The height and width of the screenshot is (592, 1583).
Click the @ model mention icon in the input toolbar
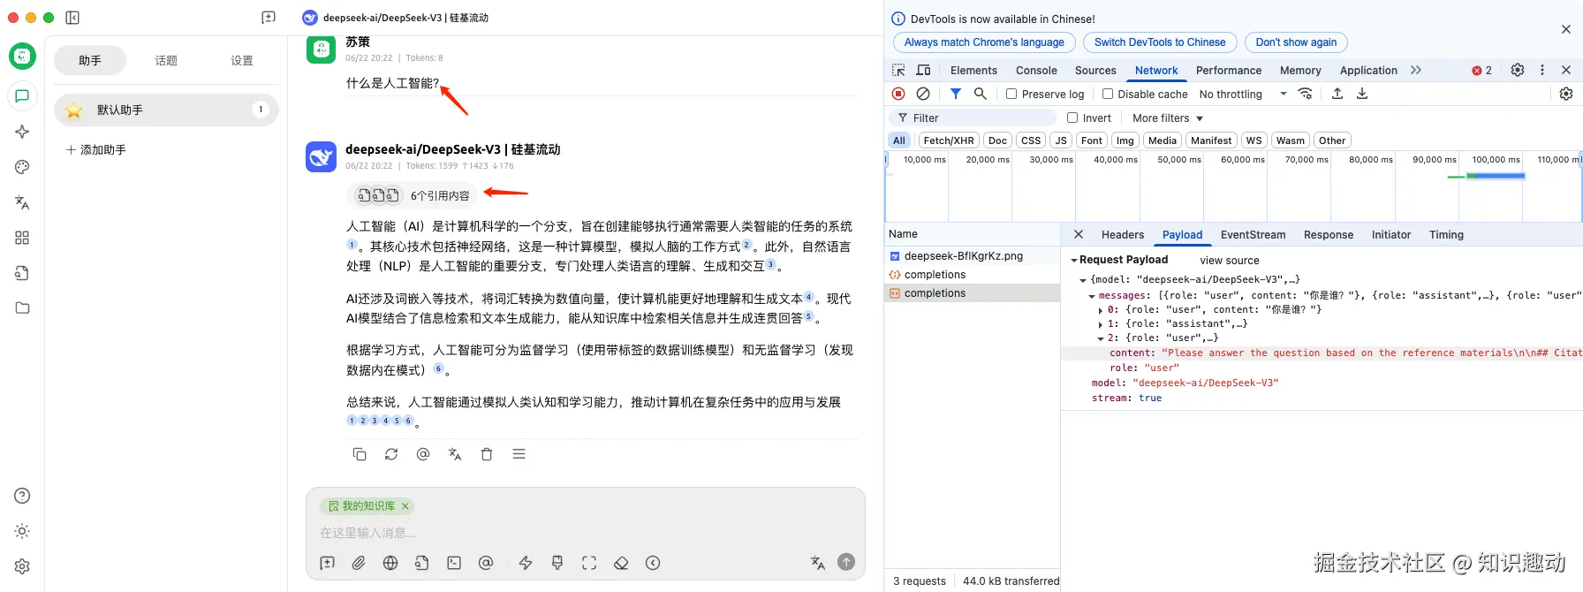[486, 563]
